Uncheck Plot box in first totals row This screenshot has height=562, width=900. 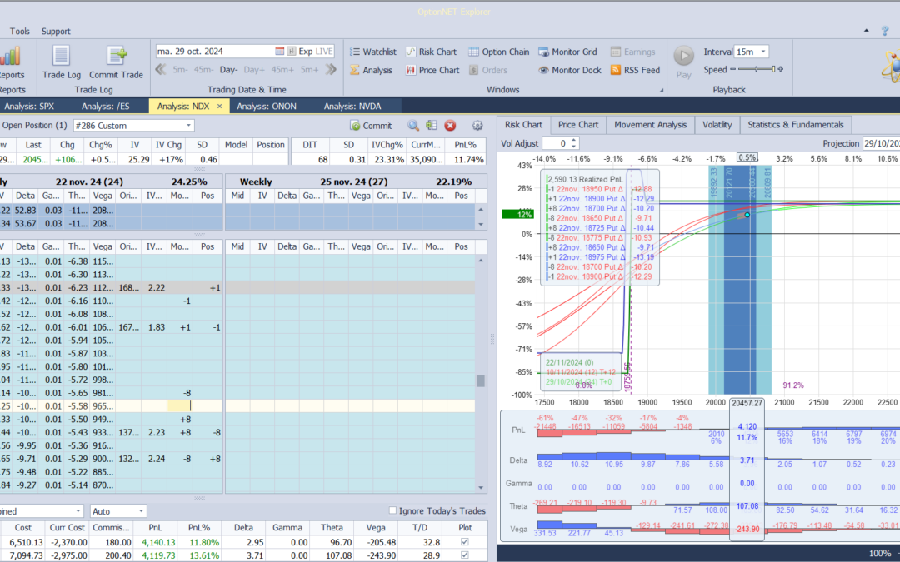464,542
